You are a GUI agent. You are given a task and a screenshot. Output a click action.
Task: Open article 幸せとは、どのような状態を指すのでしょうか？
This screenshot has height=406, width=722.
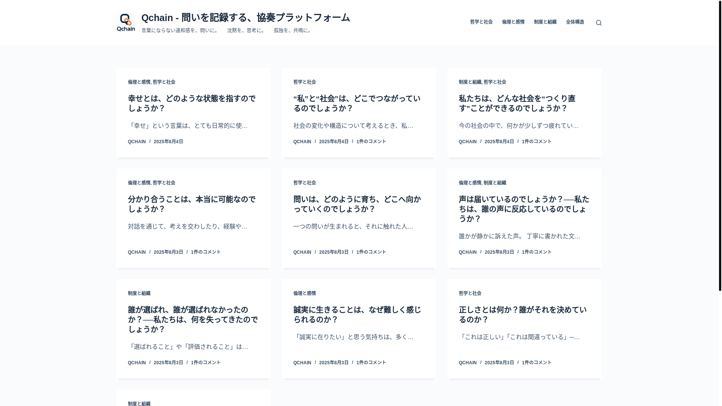coord(192,103)
